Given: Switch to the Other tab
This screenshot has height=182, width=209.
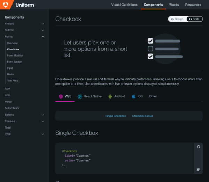Looking at the screenshot, I should click(x=153, y=96).
